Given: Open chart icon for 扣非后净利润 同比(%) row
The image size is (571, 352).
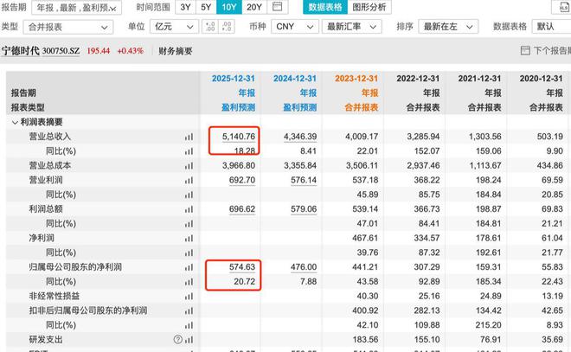Looking at the screenshot, I should pyautogui.click(x=189, y=325).
